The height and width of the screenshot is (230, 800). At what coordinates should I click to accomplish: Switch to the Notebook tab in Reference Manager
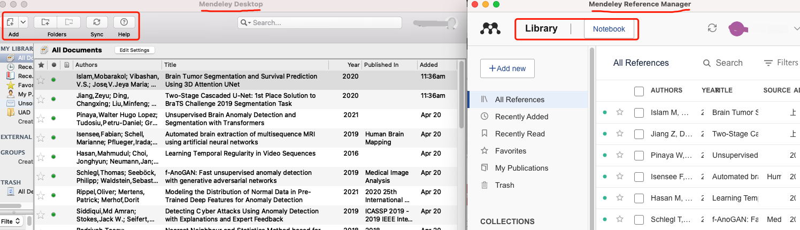tap(609, 29)
